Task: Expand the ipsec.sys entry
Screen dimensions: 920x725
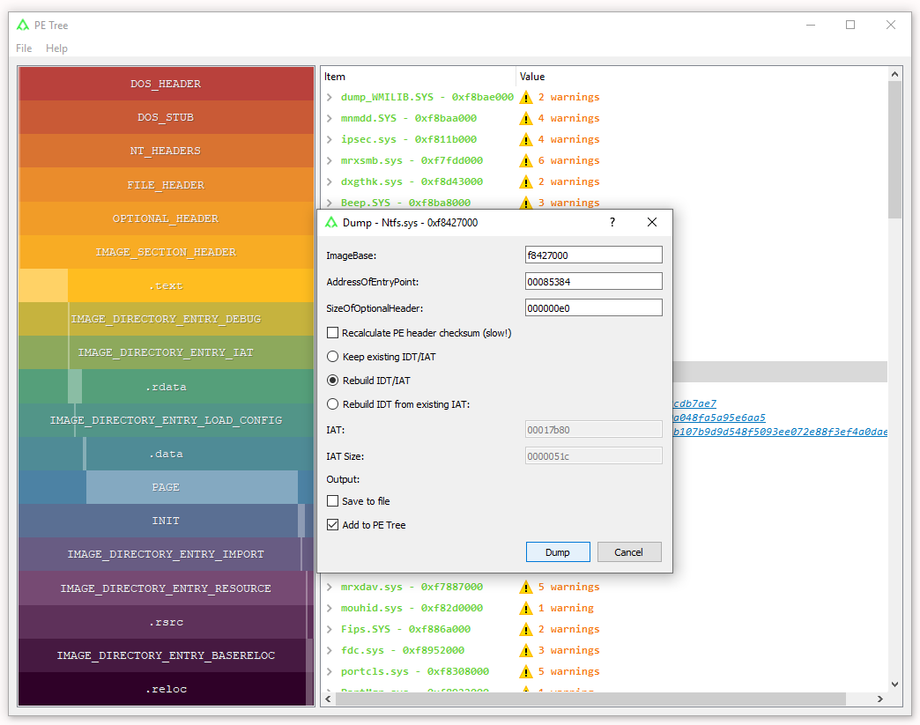Action: coord(330,139)
